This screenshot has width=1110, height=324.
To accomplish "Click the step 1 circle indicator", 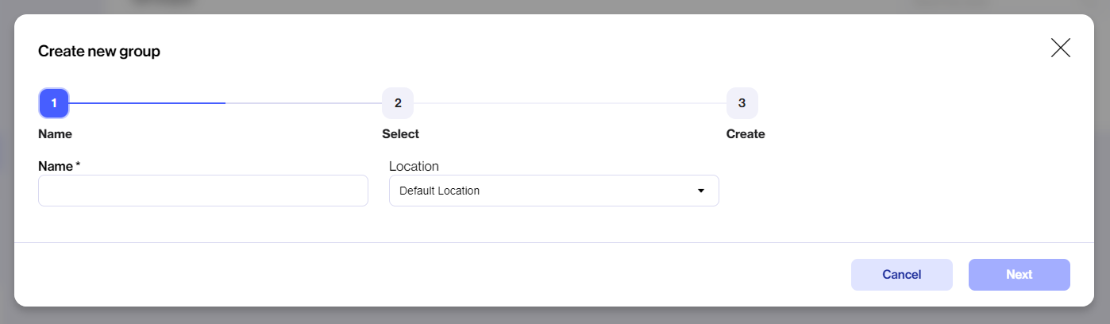I will pos(54,103).
